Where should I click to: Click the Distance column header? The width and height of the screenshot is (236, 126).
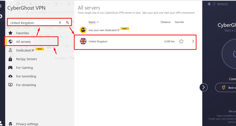click(165, 22)
